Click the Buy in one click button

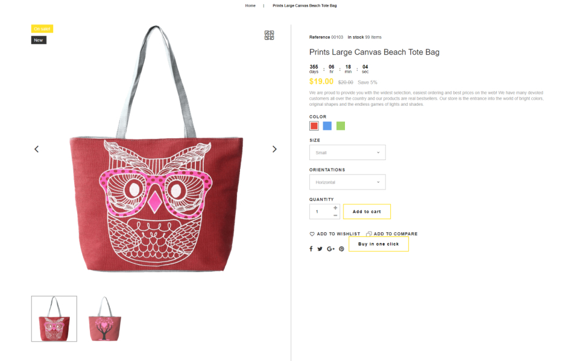tap(379, 244)
